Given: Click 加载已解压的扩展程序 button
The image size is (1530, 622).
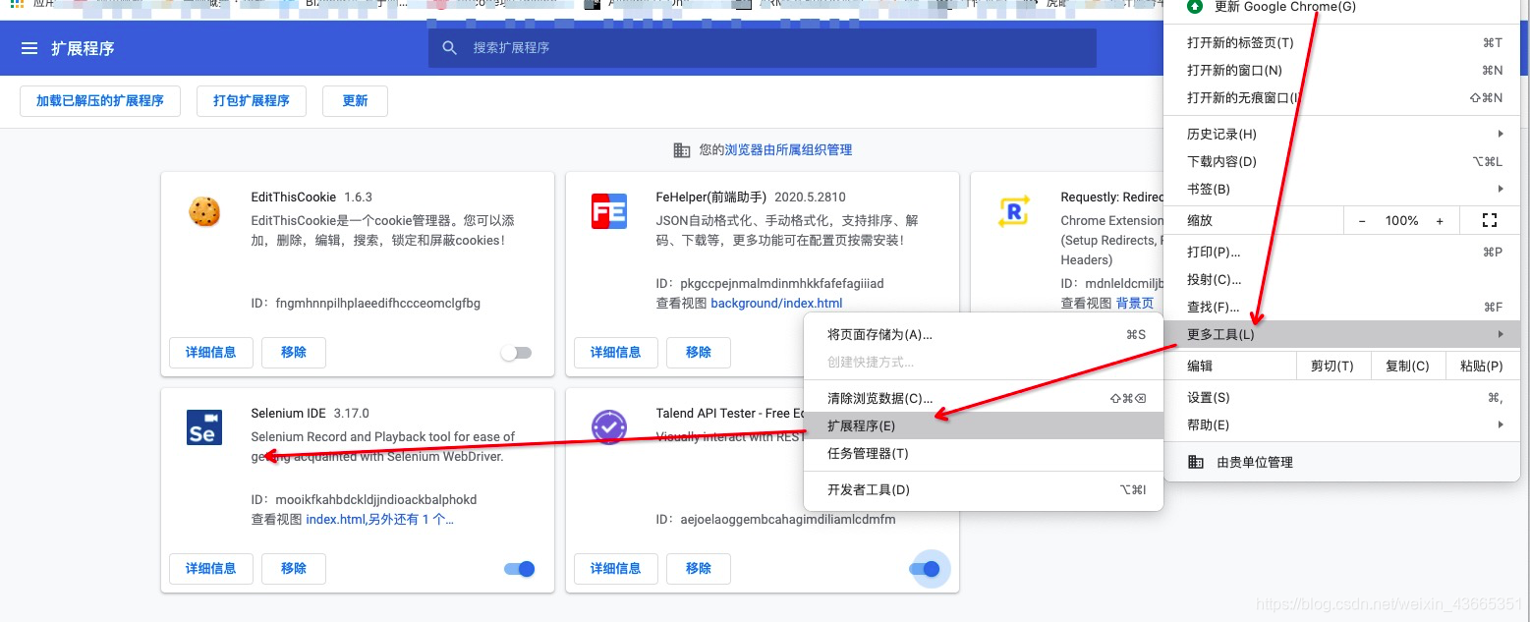Looking at the screenshot, I should [100, 101].
